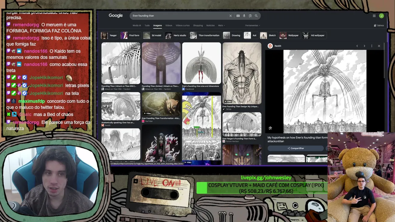Filter images by the Final form chip

pos(130,35)
